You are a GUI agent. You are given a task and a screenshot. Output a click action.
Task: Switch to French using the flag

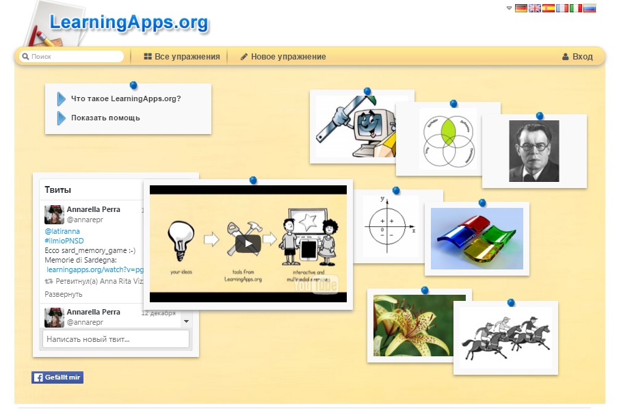click(x=562, y=8)
